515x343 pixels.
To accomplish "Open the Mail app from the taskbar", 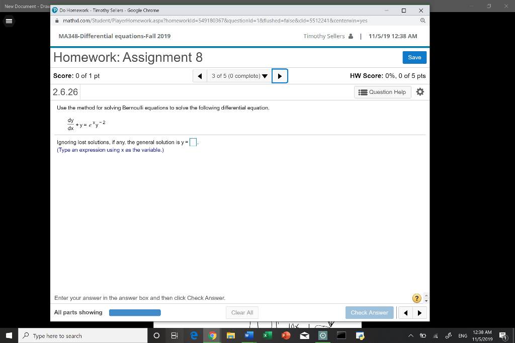I will [304, 335].
